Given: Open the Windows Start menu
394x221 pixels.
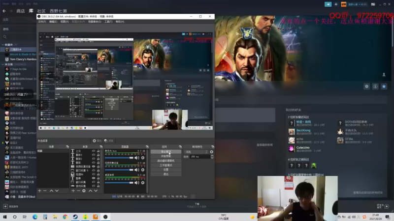Looking at the screenshot, I should 5,217.
